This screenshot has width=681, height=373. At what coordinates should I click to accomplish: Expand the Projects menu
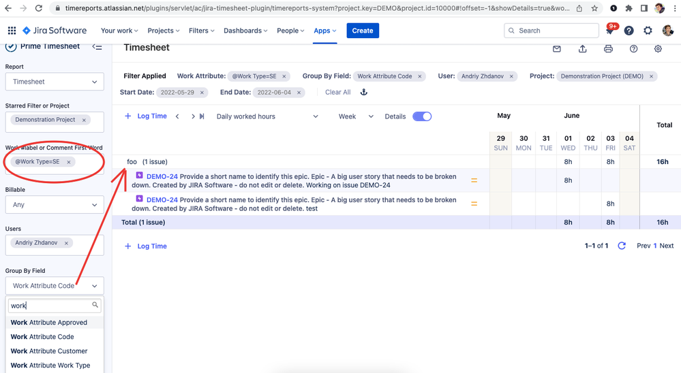coord(164,31)
